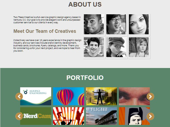Open the Akridge Engineering portfolio thumbnail

[36, 96]
